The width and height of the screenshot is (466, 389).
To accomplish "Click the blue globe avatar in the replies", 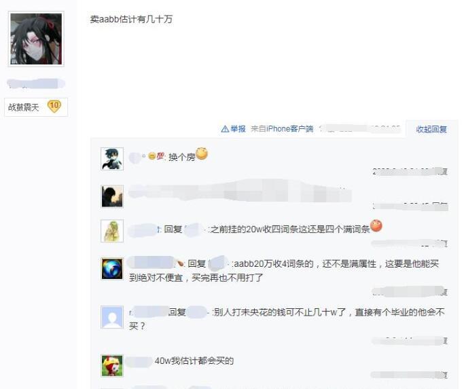I will point(112,269).
